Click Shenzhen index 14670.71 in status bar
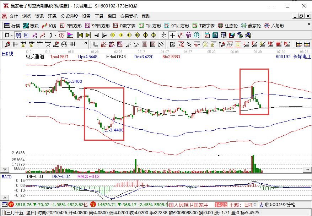312x216 pixels. click(106, 205)
